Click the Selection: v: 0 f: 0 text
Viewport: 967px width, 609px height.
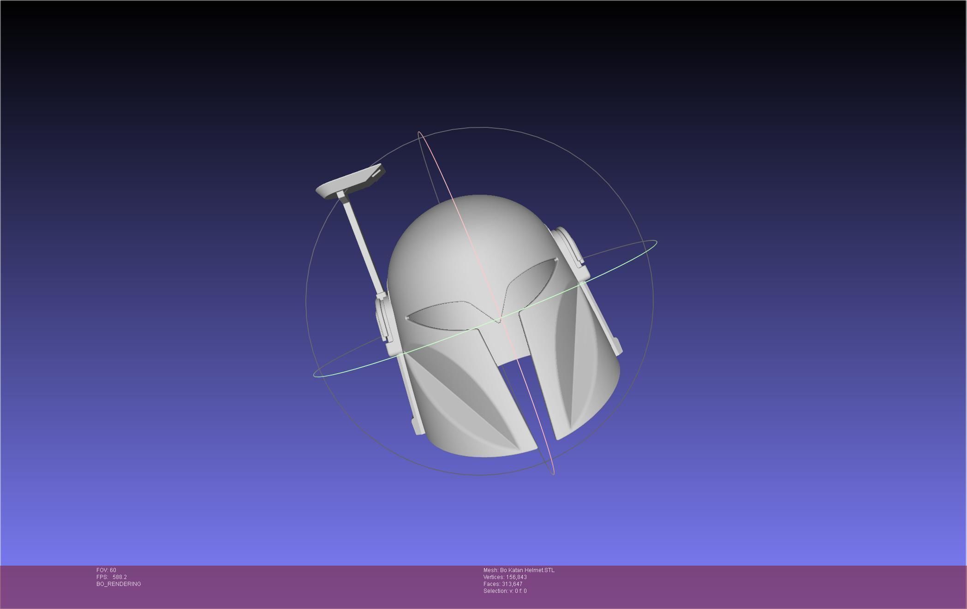[505, 591]
